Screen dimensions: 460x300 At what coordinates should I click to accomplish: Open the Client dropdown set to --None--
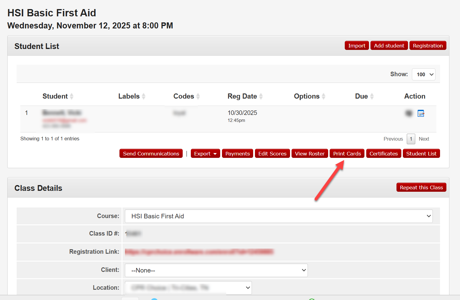216,270
